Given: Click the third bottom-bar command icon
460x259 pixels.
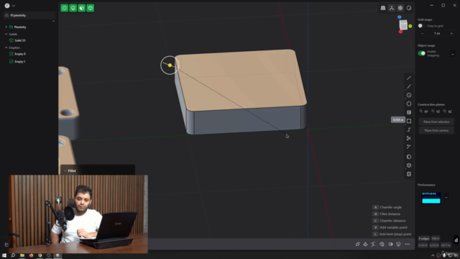Looking at the screenshot, I should (x=373, y=244).
